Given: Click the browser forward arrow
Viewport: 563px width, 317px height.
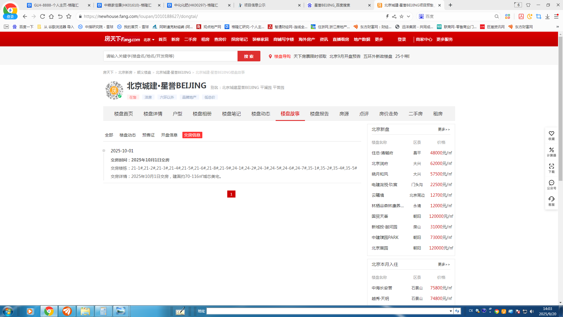Looking at the screenshot, I should (x=34, y=16).
